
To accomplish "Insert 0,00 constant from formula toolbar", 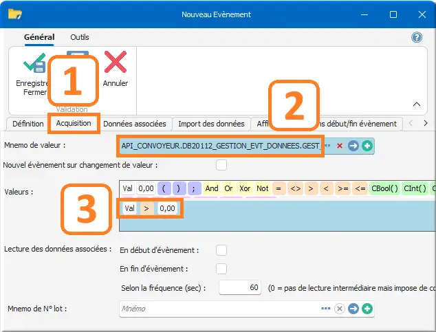I will [146, 188].
